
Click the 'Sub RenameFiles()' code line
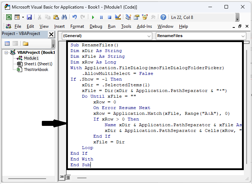pyautogui.click(x=94, y=45)
